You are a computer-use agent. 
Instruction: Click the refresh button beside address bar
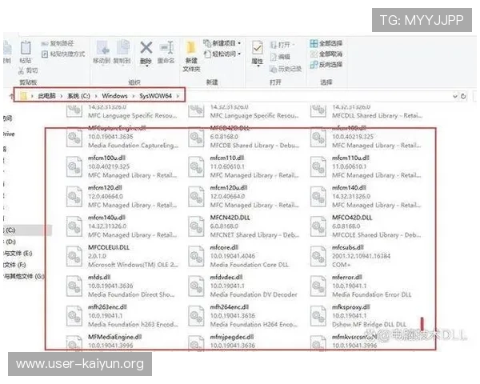pos(463,96)
